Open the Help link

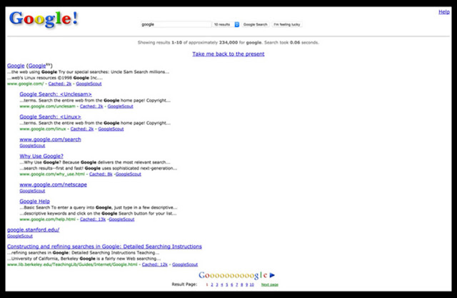444,11
